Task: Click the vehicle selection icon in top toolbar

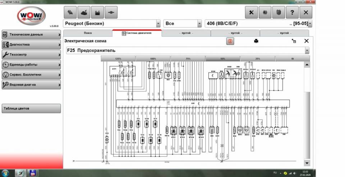Action: point(70,12)
